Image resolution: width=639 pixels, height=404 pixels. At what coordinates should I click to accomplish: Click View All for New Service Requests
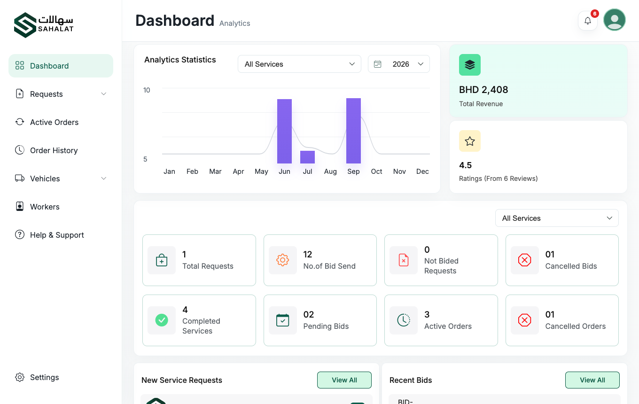(x=344, y=380)
